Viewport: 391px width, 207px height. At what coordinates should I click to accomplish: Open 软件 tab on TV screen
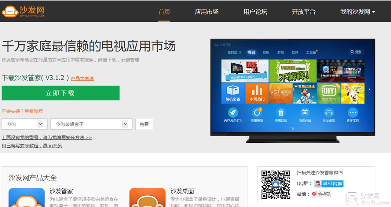coord(295,52)
